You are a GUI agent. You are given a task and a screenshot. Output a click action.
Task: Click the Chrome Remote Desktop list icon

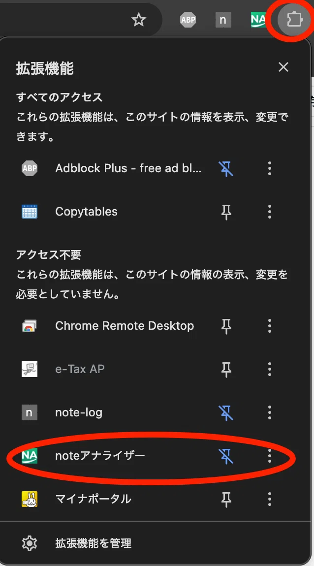coord(29,326)
